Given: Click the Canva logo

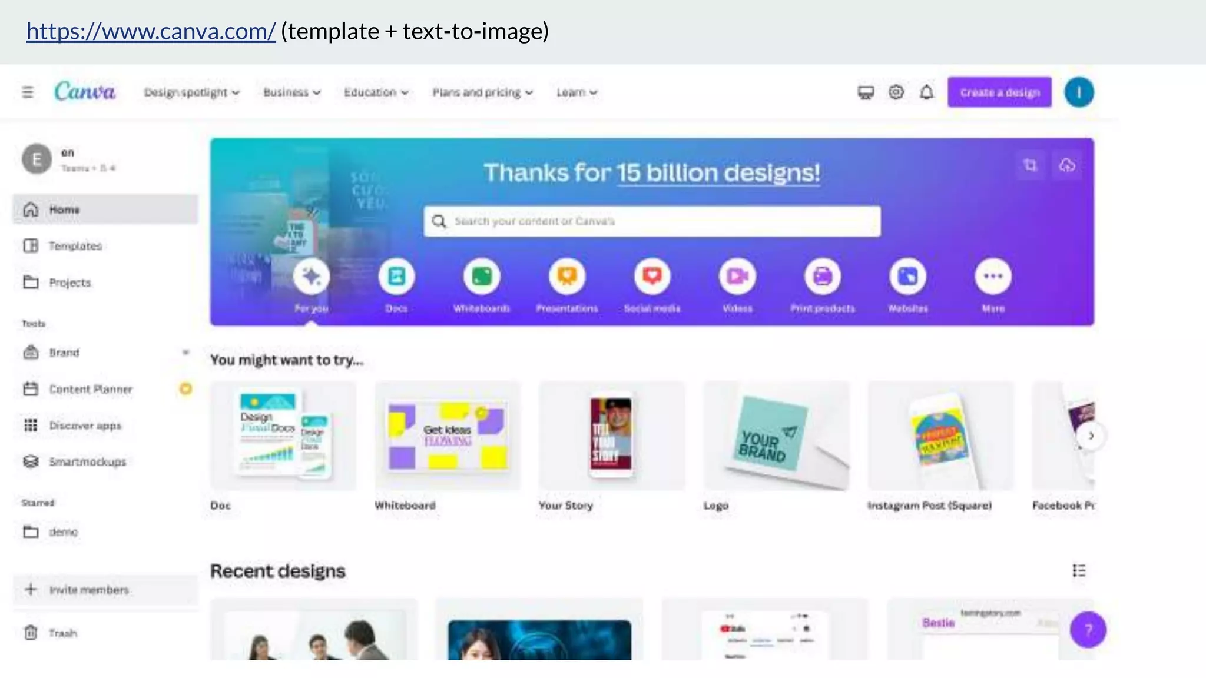Looking at the screenshot, I should (x=85, y=92).
